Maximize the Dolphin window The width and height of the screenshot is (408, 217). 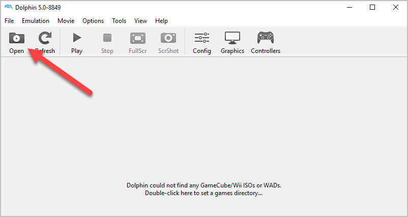pos(372,7)
